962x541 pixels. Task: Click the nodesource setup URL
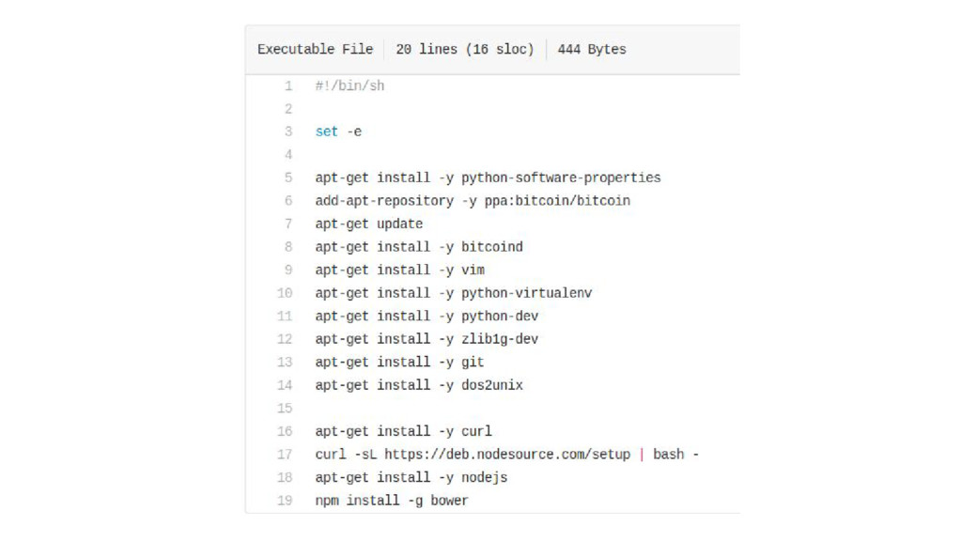(507, 455)
